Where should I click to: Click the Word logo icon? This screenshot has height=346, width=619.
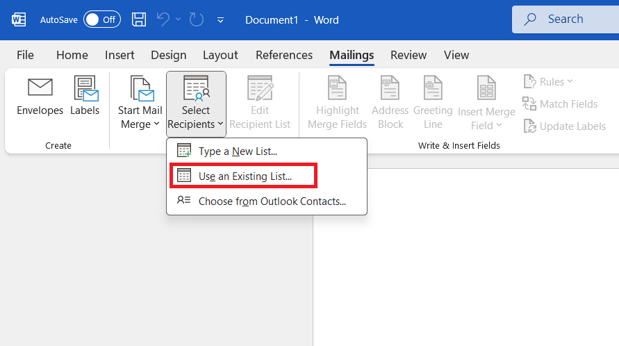coord(19,19)
